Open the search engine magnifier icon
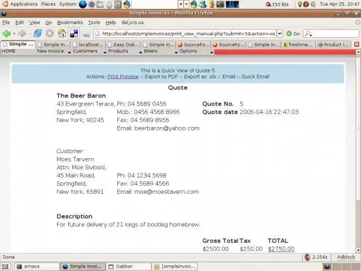 pyautogui.click(x=308, y=34)
